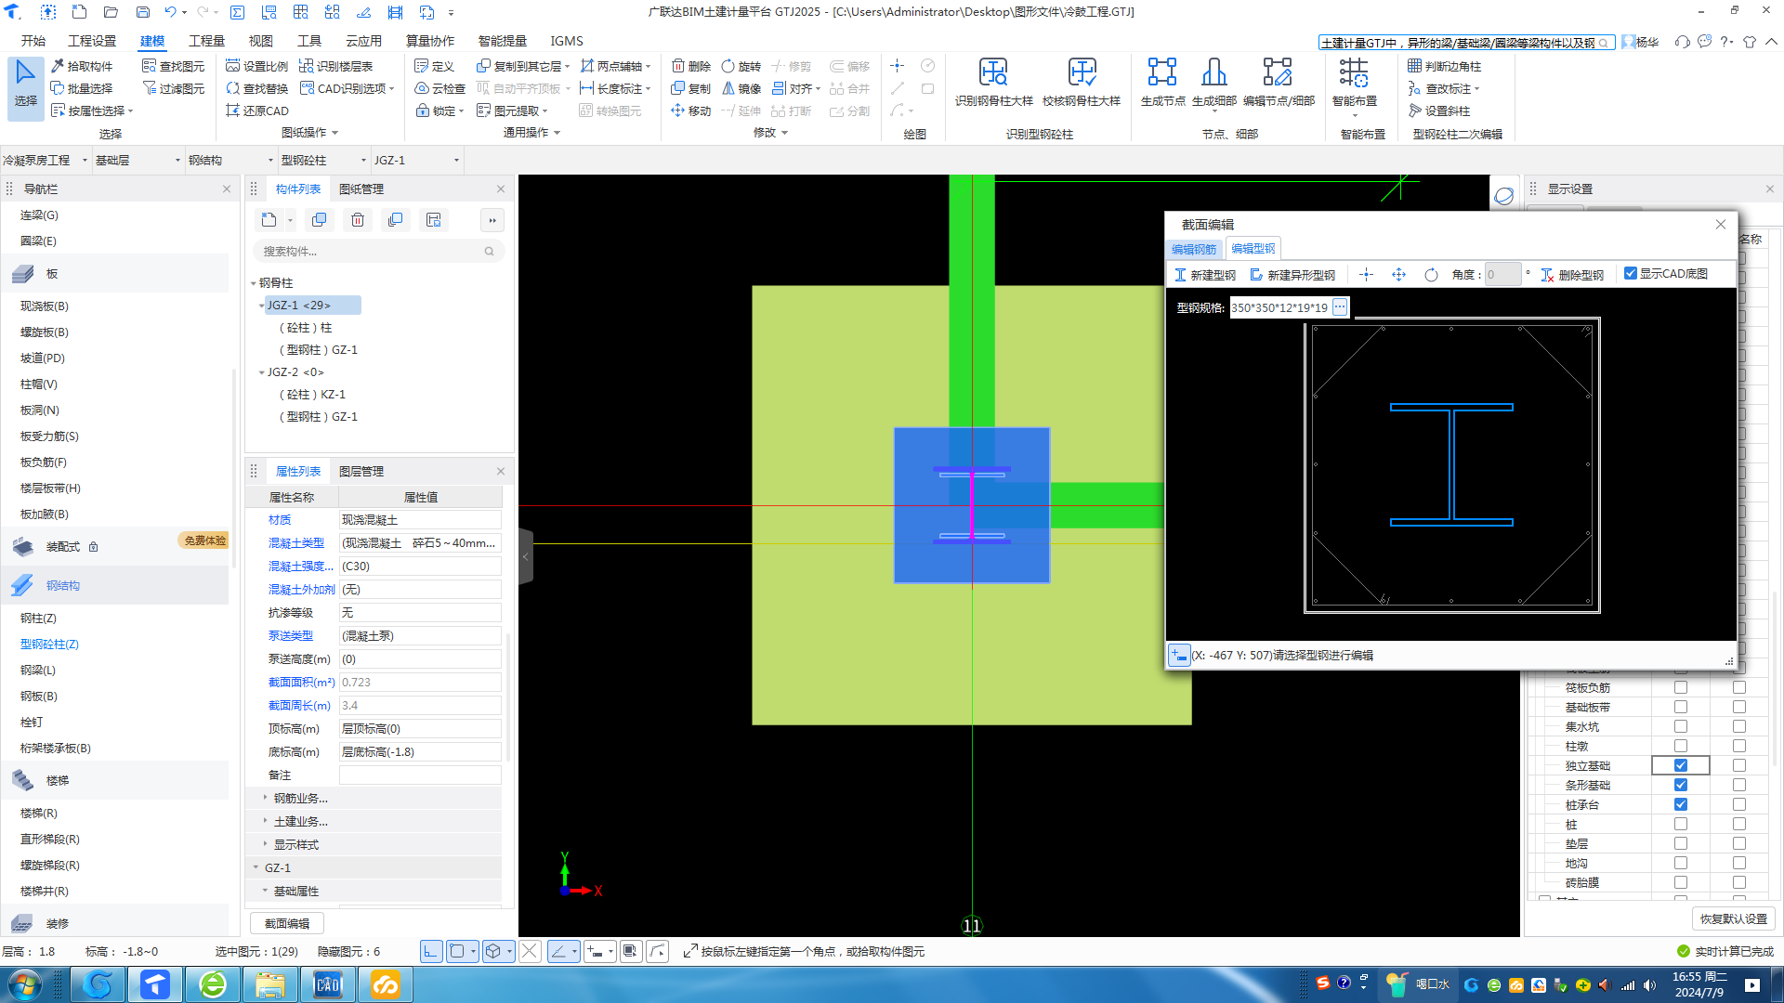The image size is (1784, 1003).
Task: Click the delete icon in 构件列表 toolbar
Action: click(358, 220)
